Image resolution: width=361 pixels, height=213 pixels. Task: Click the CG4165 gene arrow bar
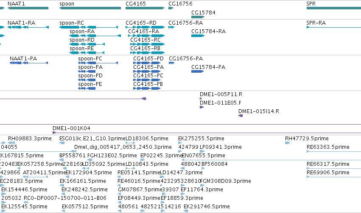coord(145,8)
